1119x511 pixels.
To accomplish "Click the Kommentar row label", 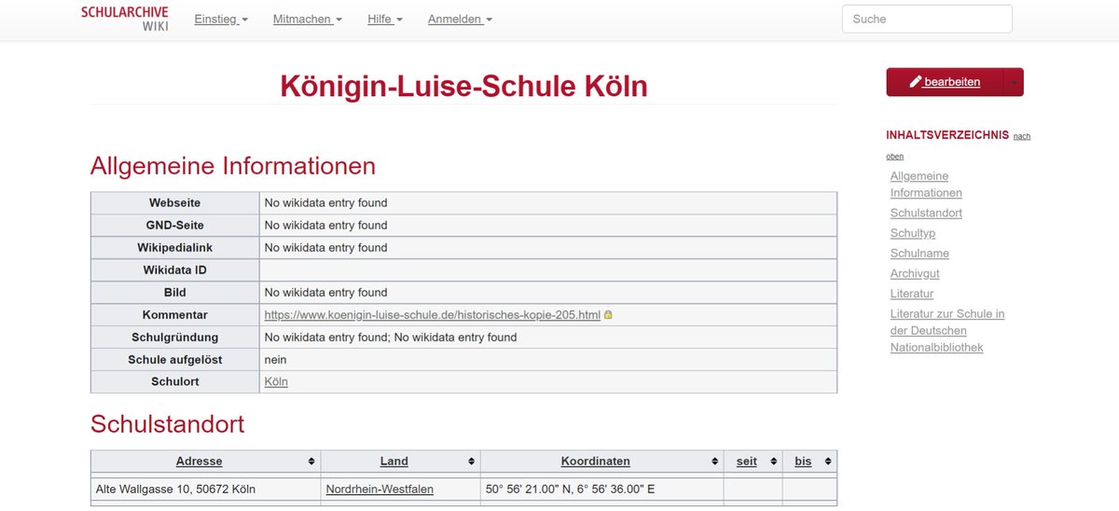I will coord(174,315).
